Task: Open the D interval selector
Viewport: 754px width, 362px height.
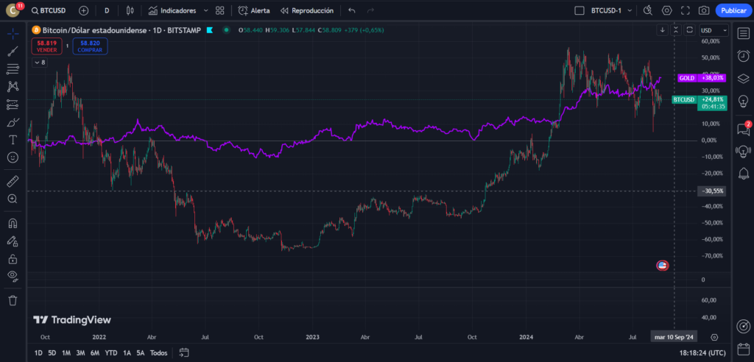Action: point(107,10)
